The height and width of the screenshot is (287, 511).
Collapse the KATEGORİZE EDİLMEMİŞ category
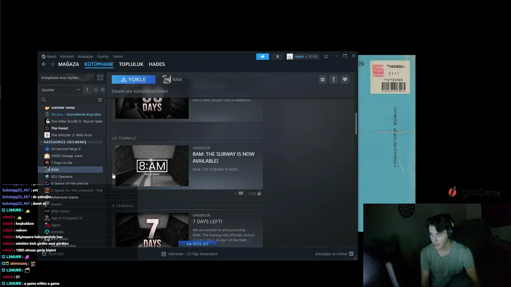click(x=41, y=142)
